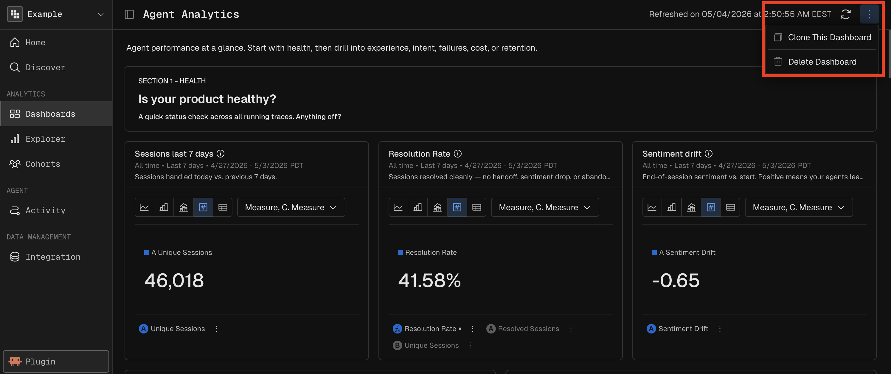Toggle number view in Sentiment drift card
Viewport: 891px width, 374px height.
[x=711, y=207]
